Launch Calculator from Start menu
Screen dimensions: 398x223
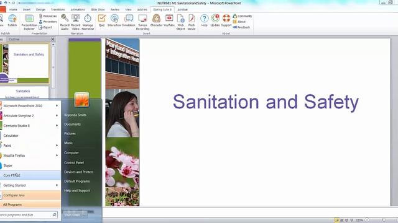coord(30,136)
